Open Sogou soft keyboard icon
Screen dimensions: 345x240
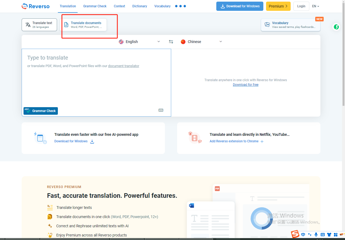coord(323,234)
